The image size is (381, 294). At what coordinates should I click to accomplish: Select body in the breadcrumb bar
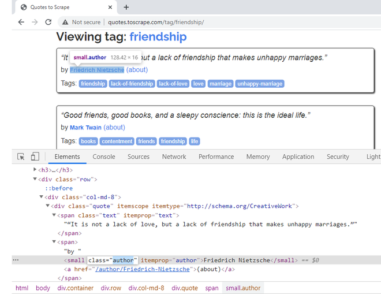pyautogui.click(x=43, y=288)
